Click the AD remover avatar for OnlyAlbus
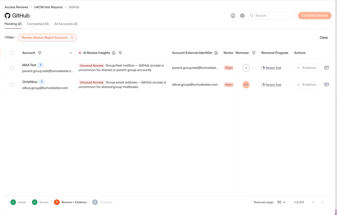This screenshot has height=215, width=337. [246, 85]
